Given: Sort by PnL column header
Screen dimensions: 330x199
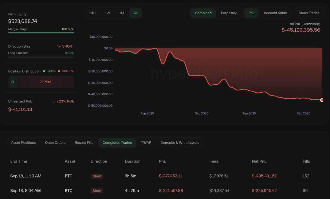Looking at the screenshot, I should [163, 161].
